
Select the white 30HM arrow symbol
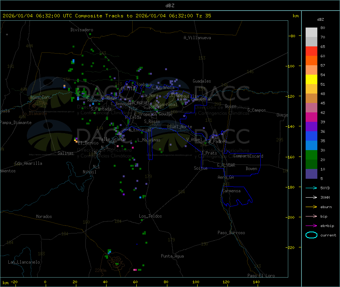coord(311,197)
